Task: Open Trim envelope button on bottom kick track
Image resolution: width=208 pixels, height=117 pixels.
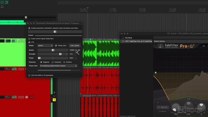Action: tap(21, 97)
